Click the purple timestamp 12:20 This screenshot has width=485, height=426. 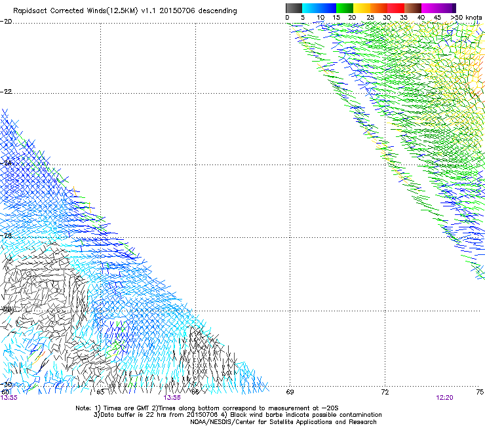(x=444, y=398)
